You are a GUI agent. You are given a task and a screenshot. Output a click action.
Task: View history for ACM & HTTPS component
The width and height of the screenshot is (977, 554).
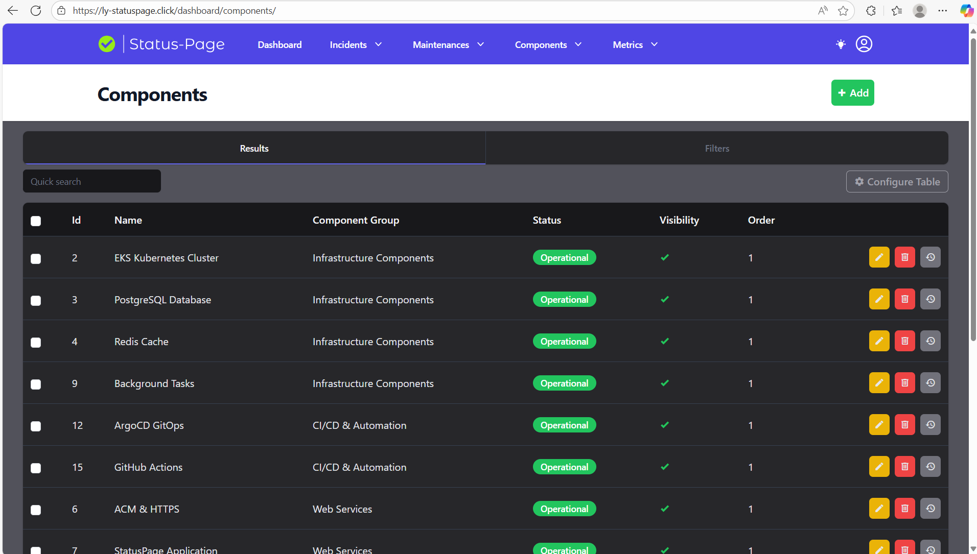point(931,508)
